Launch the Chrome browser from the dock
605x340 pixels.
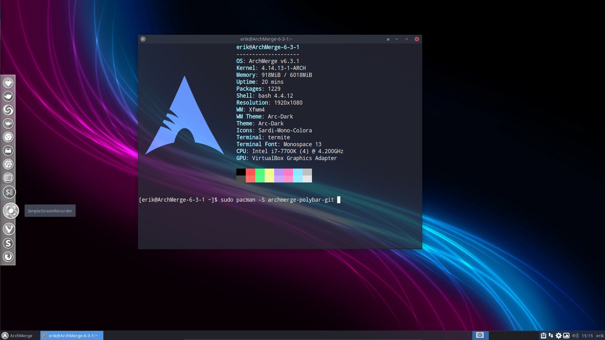point(8,137)
